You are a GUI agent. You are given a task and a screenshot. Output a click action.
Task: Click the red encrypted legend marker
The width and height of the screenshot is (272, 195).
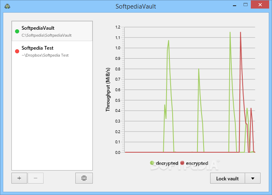tap(182, 163)
